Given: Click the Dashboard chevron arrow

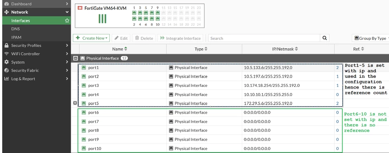Looking at the screenshot, I should tap(67, 4).
